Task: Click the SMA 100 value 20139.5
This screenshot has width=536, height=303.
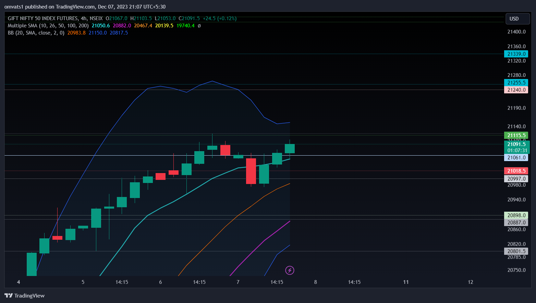Action: [164, 26]
